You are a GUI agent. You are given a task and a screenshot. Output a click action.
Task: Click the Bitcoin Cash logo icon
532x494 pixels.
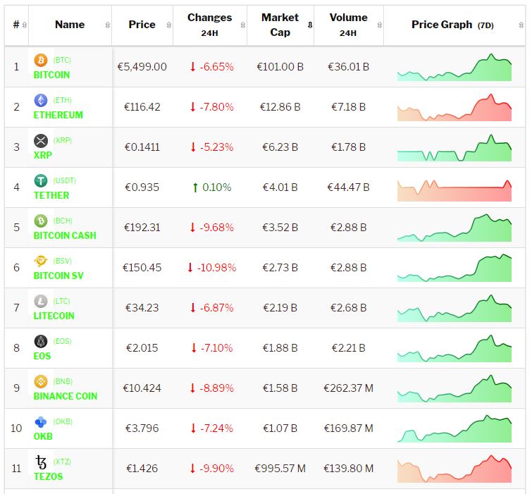click(41, 221)
